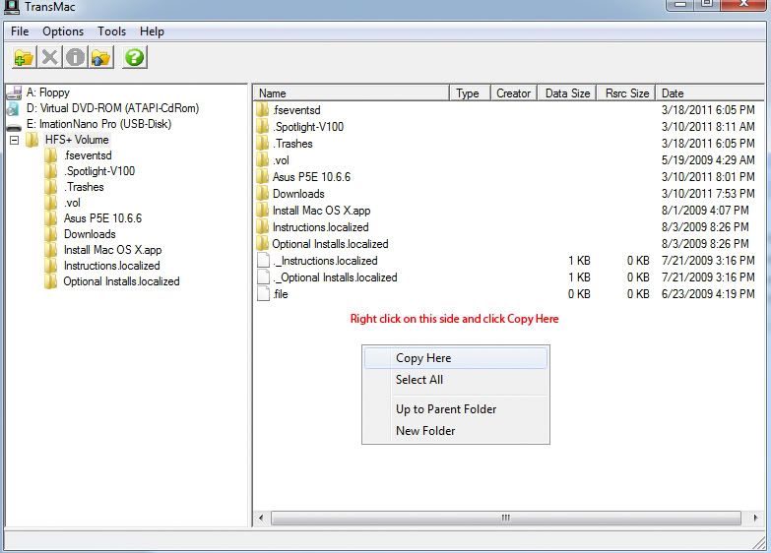This screenshot has width=771, height=553.
Task: Click the delete X toolbar icon
Action: coord(49,57)
